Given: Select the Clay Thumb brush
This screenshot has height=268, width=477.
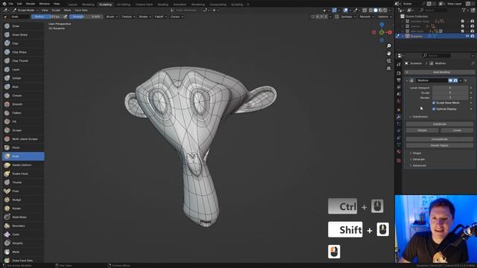Looking at the screenshot, I should click(23, 61).
